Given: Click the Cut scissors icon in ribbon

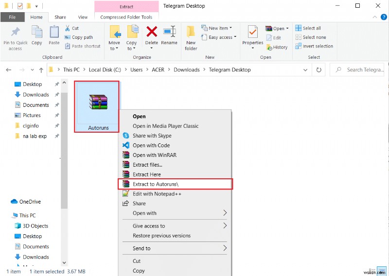Looking at the screenshot, I should coord(67,28).
